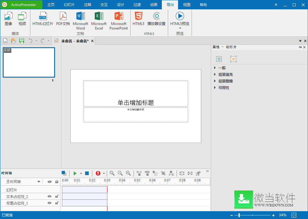Switch to 幻灯片 ribbon tab
This screenshot has height=219, width=308.
[x=69, y=5]
